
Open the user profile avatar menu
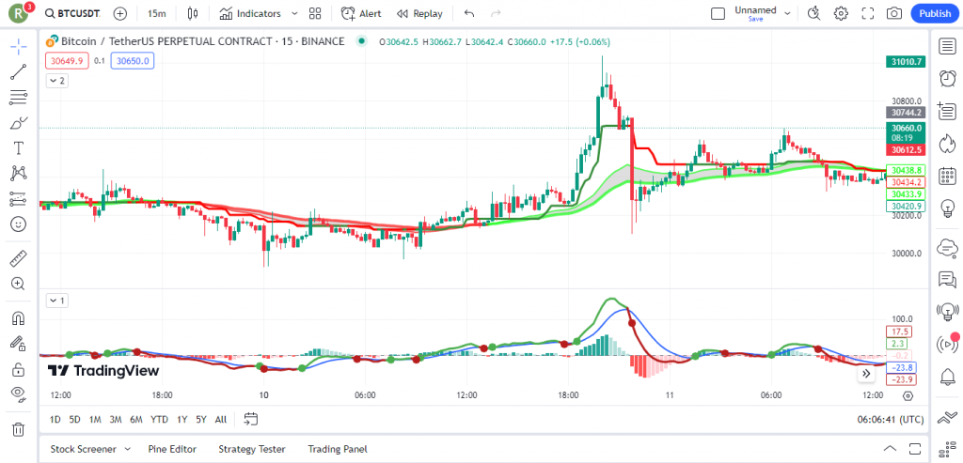[x=21, y=13]
